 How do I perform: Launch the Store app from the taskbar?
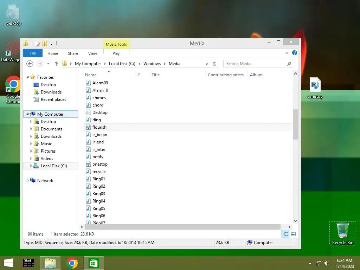coord(94,263)
